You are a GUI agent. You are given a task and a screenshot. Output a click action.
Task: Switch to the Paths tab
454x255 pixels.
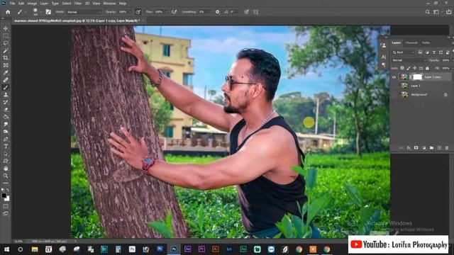coord(426,42)
